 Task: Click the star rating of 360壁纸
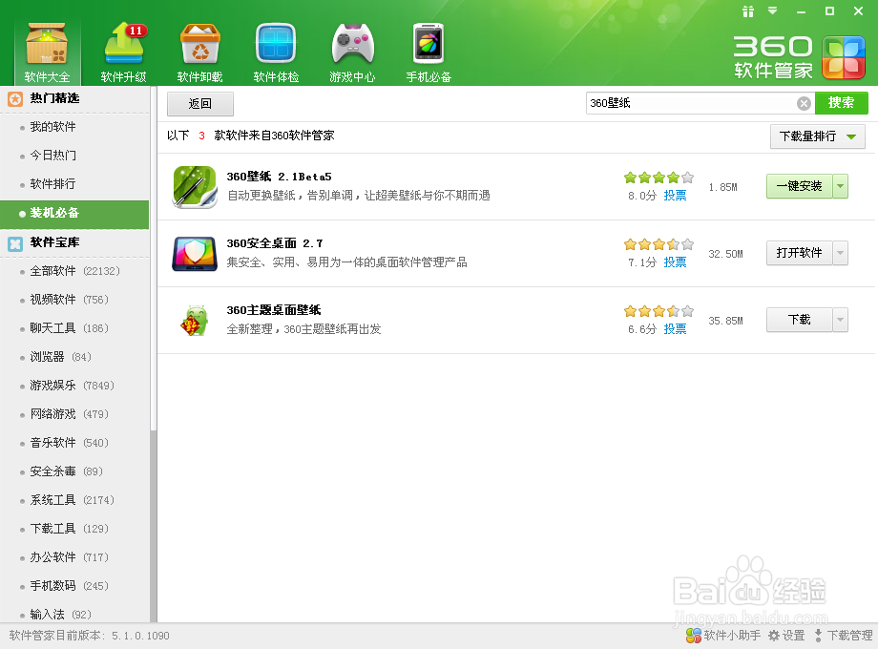point(659,178)
